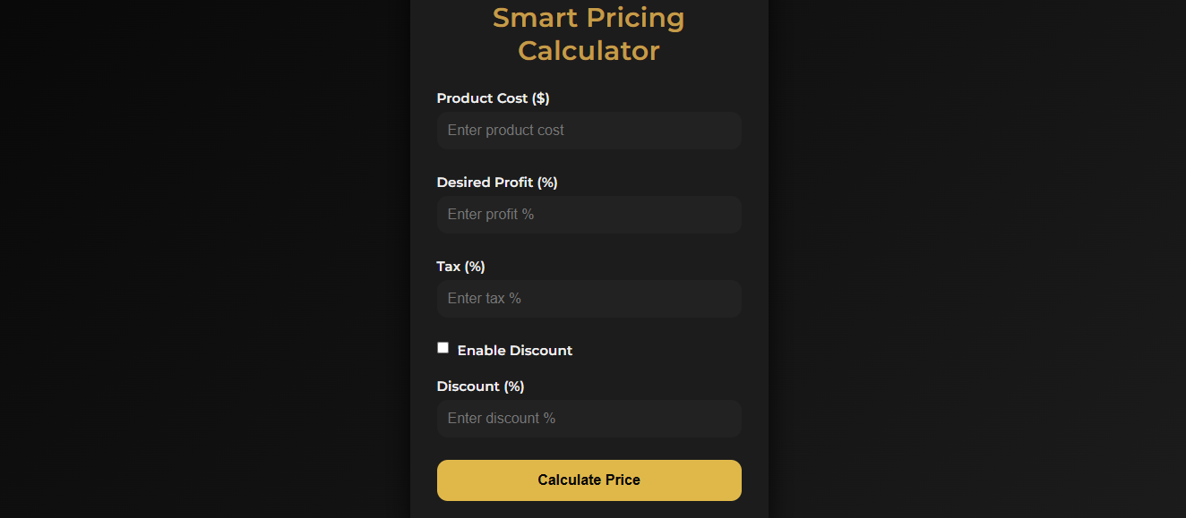The image size is (1186, 518).
Task: Focus the Desired Profit percentage field
Action: click(589, 215)
